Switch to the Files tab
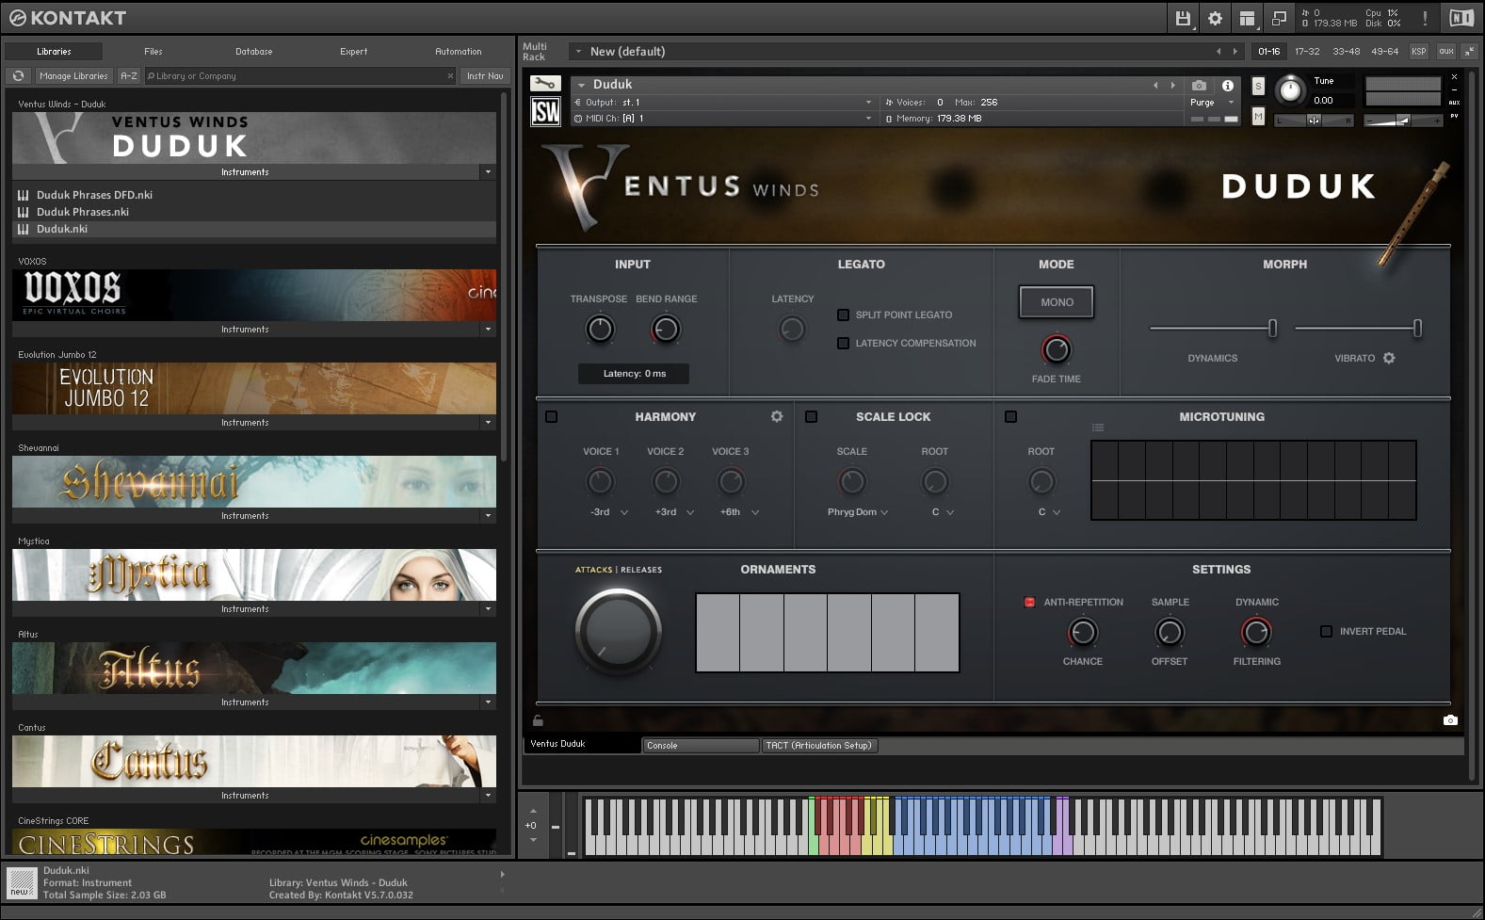This screenshot has width=1485, height=920. tap(153, 51)
